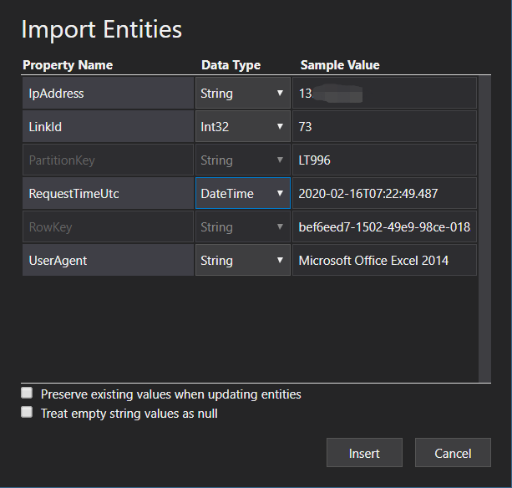Cancel the Import Entities dialog
This screenshot has height=488, width=512.
453,454
